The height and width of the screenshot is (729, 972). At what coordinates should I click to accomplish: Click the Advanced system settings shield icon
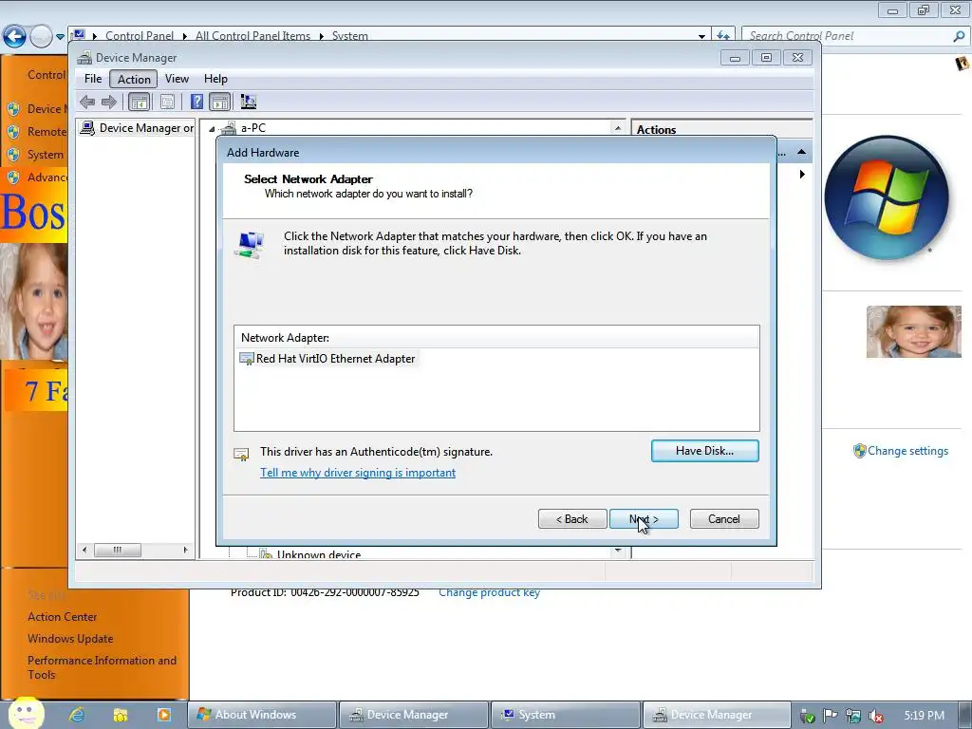(x=13, y=178)
